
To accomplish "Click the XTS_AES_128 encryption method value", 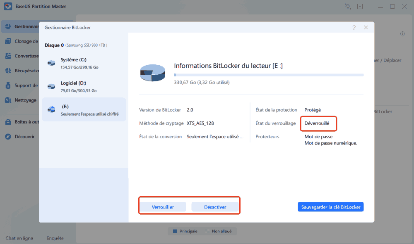I will tap(200, 123).
